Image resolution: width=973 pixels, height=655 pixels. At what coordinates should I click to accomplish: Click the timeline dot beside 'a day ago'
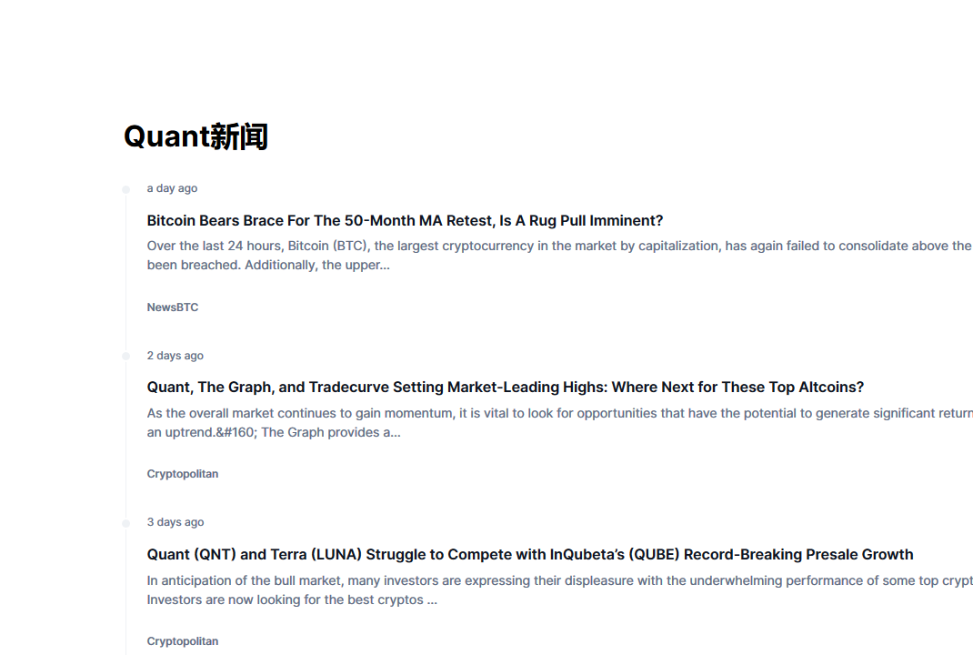click(126, 189)
